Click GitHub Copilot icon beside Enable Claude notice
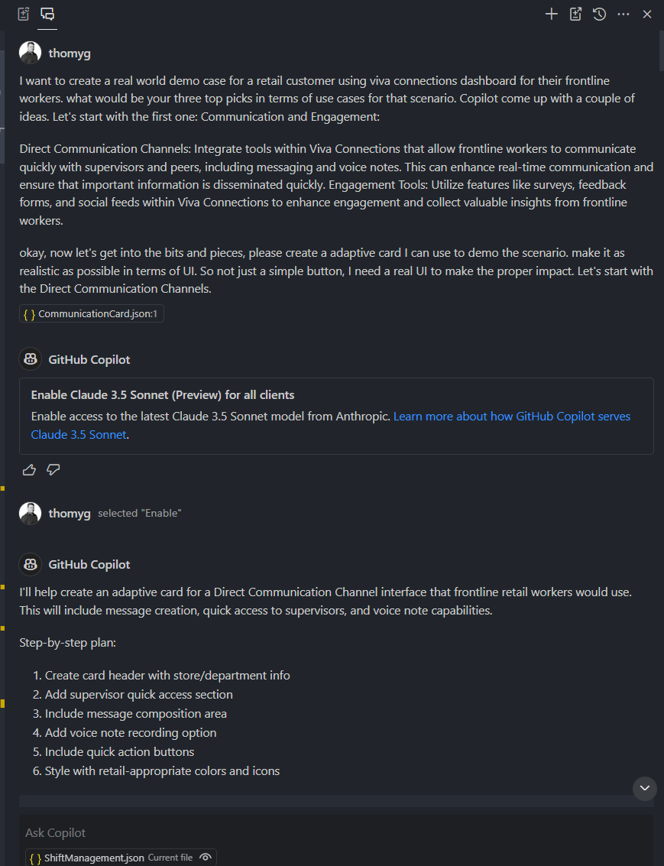Image resolution: width=664 pixels, height=866 pixels. pos(31,359)
